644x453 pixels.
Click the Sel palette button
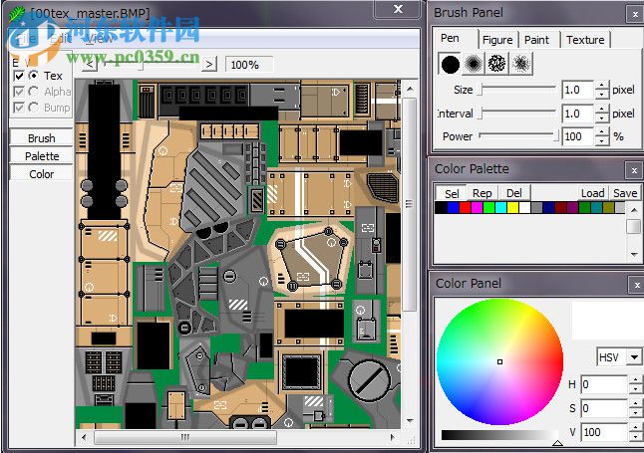452,193
